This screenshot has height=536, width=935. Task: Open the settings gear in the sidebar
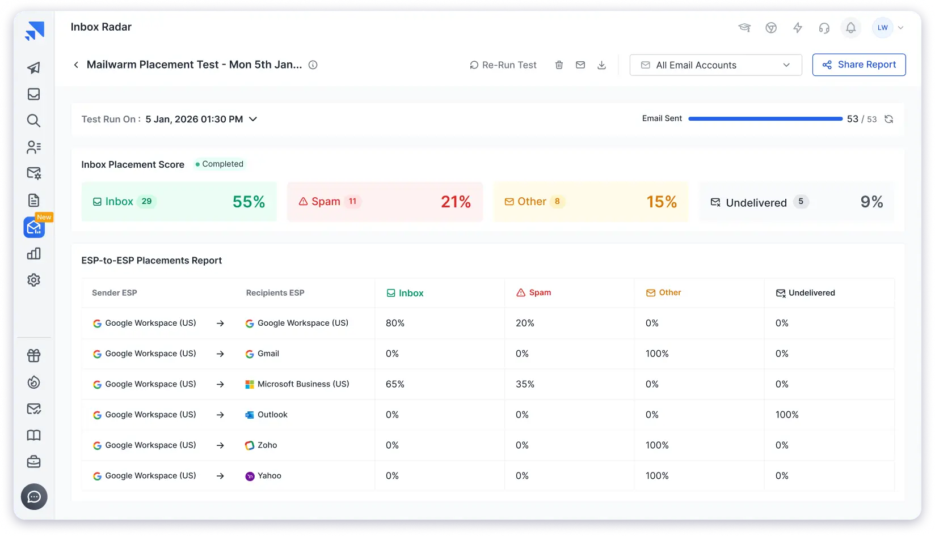pyautogui.click(x=33, y=280)
